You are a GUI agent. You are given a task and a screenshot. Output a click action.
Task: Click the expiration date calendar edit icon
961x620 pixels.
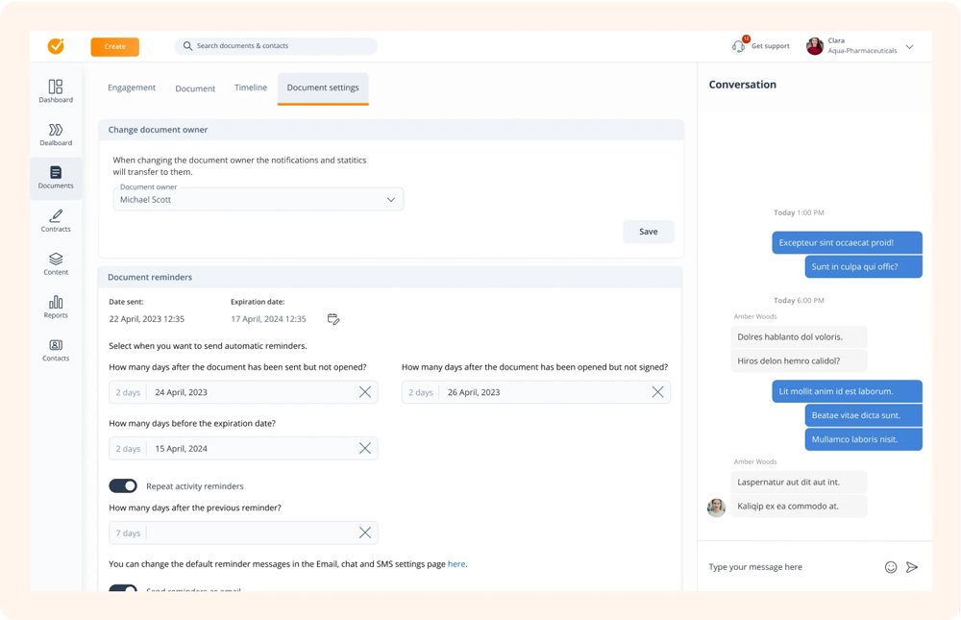click(333, 319)
